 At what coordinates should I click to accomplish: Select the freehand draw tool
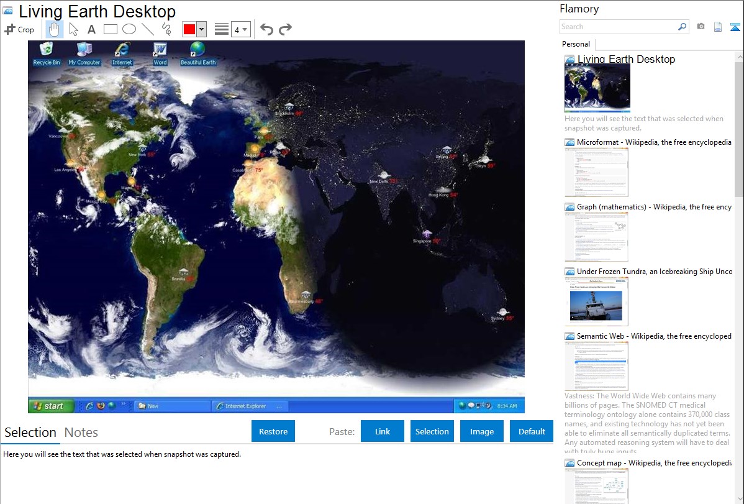[166, 29]
